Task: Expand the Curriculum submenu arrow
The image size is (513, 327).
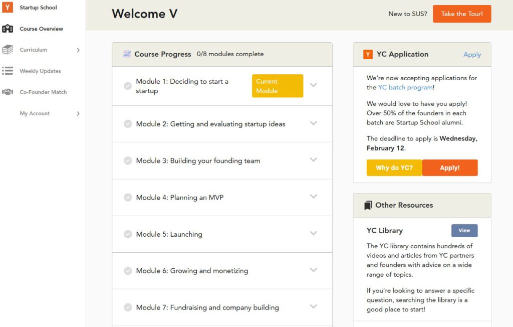Action: (78, 50)
